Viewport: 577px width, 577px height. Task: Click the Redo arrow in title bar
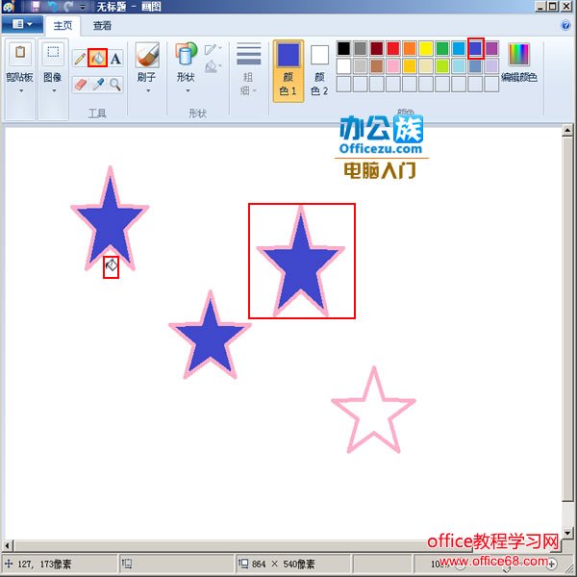(x=68, y=7)
